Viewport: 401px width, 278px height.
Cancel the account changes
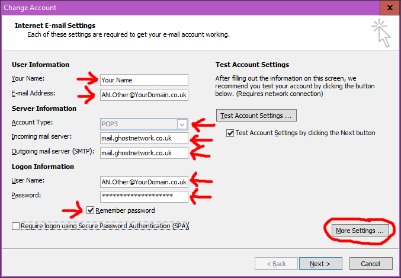tap(371, 264)
